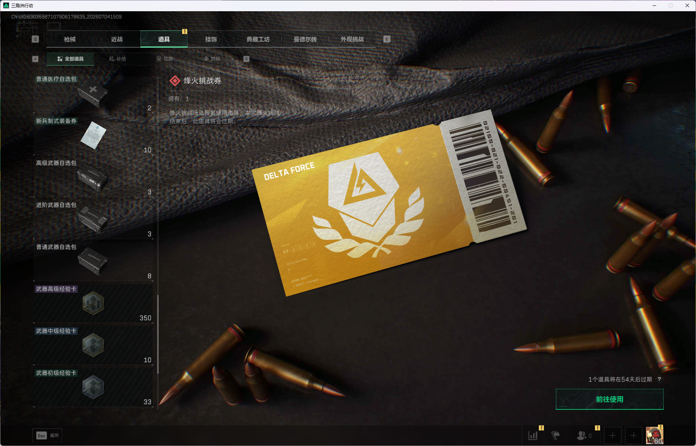Go to the 典藏工坊 tab
The height and width of the screenshot is (446, 696).
tap(258, 39)
